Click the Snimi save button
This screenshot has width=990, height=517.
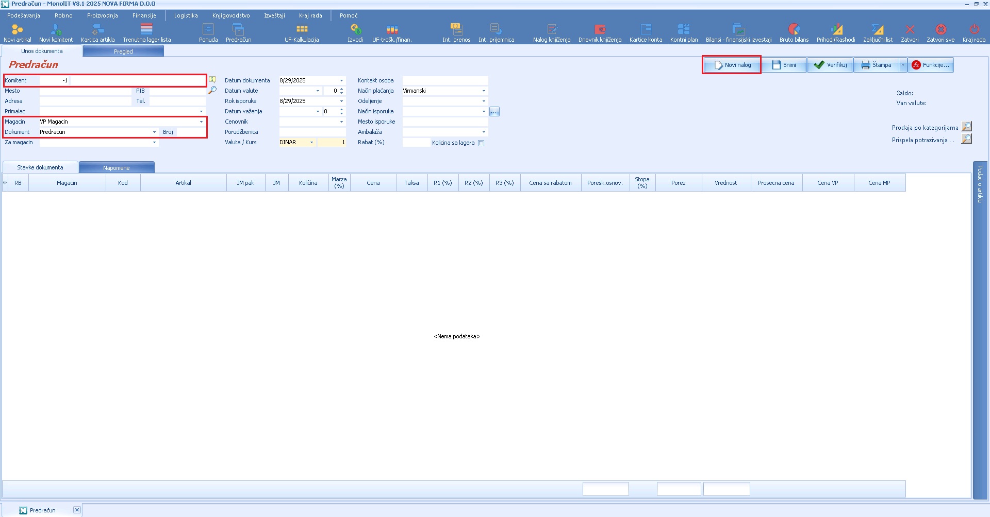(x=784, y=65)
